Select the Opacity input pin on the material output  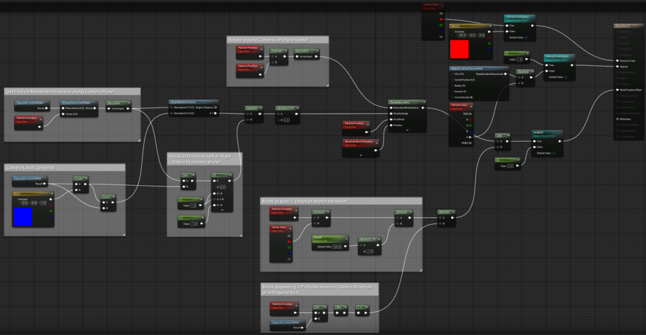coord(617,67)
